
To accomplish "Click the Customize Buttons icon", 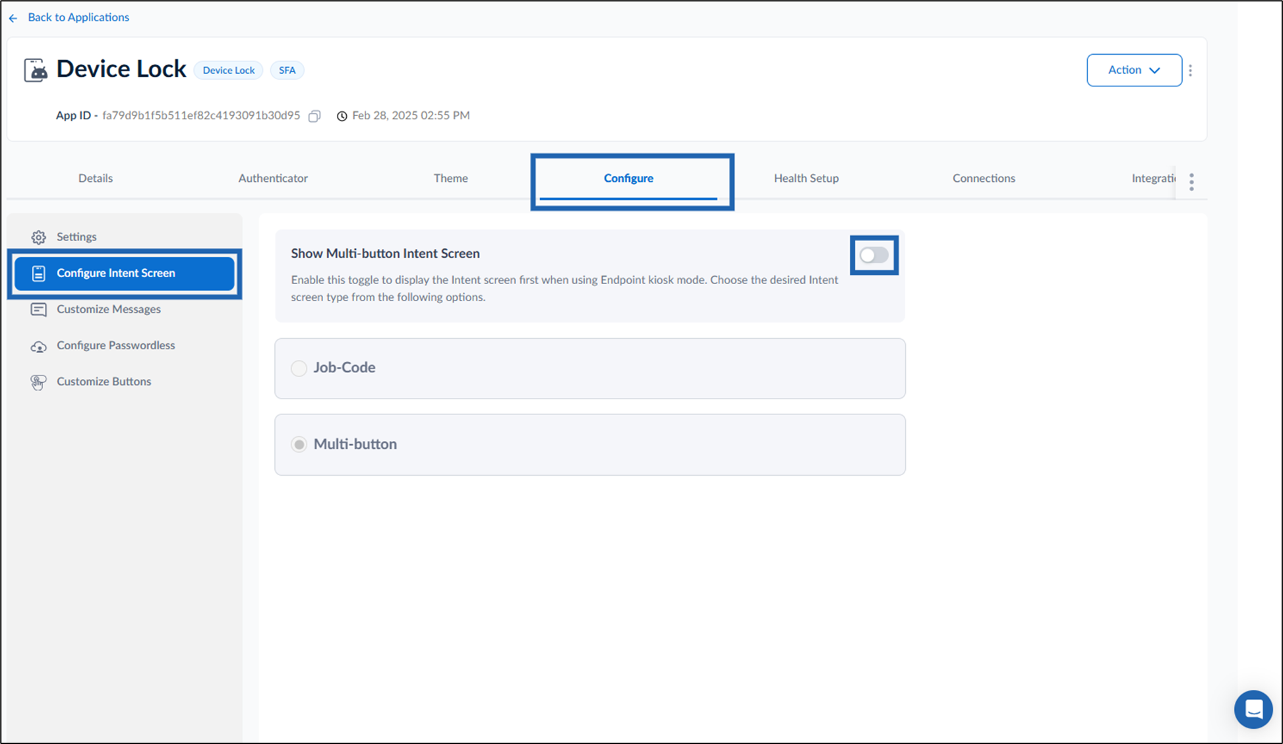I will click(38, 382).
